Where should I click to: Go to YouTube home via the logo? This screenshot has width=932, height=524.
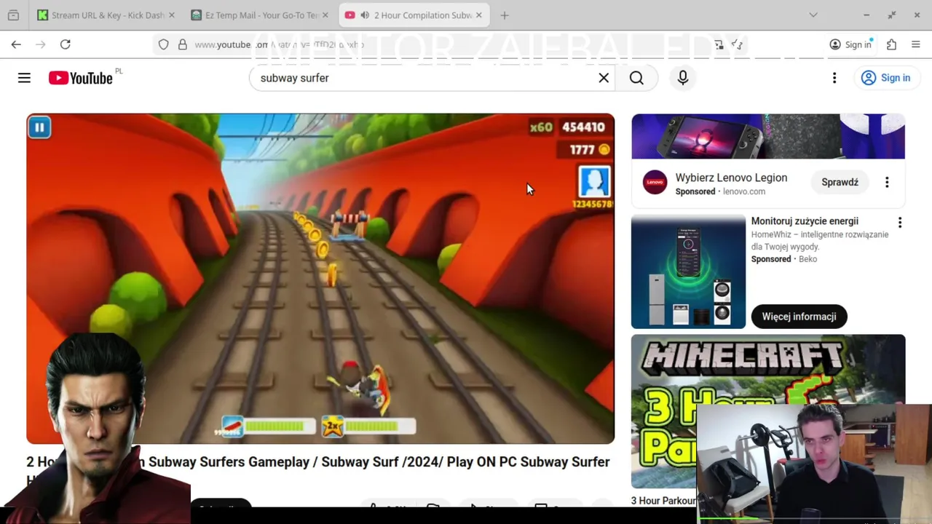[x=81, y=78]
